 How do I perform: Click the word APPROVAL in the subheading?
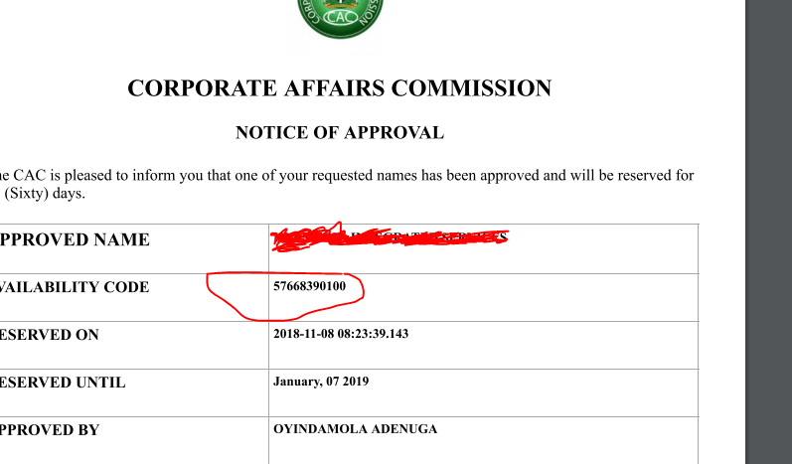(394, 133)
